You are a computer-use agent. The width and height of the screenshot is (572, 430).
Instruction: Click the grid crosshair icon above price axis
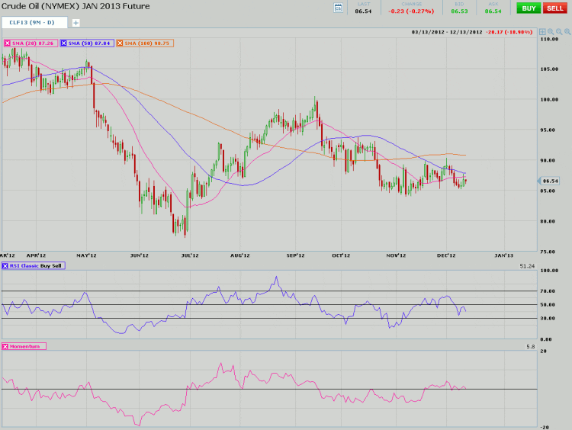(542, 32)
